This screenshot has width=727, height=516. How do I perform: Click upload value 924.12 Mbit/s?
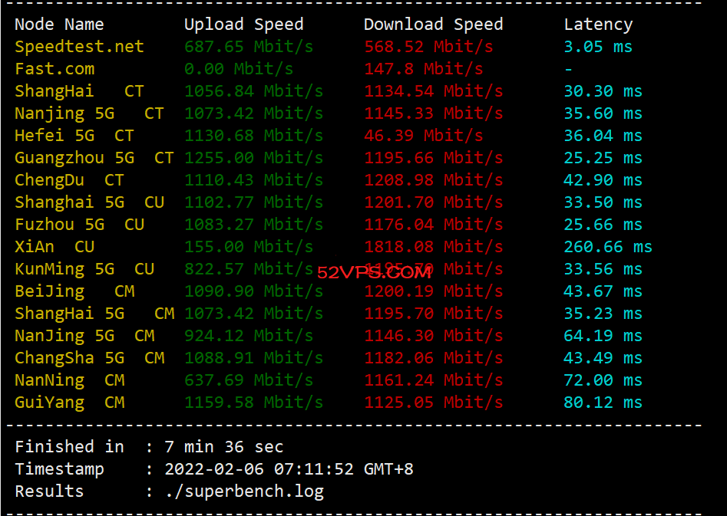249,336
